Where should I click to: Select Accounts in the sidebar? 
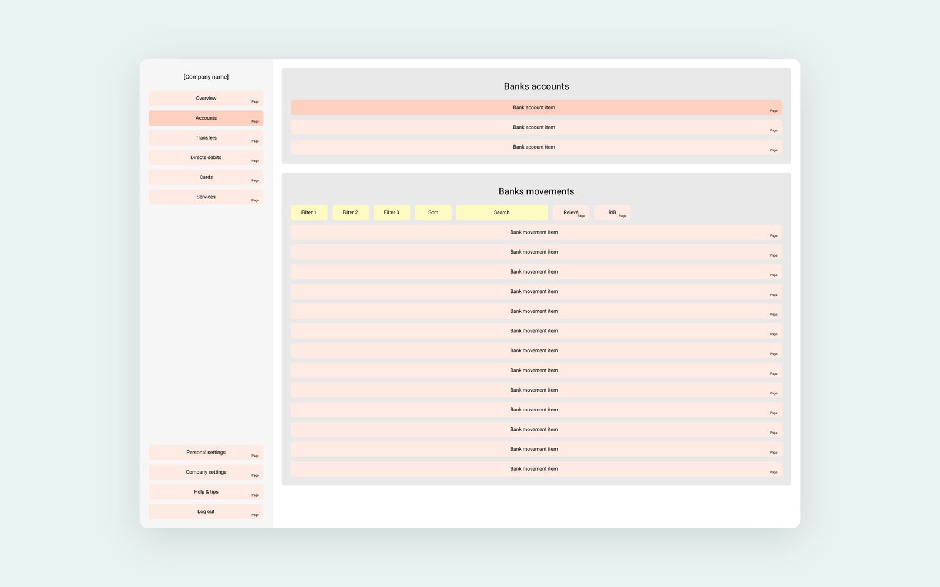tap(206, 118)
